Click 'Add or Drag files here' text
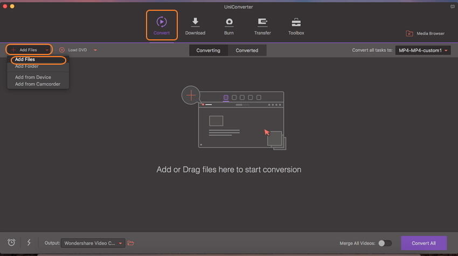Image resolution: width=458 pixels, height=256 pixels. coord(228,169)
